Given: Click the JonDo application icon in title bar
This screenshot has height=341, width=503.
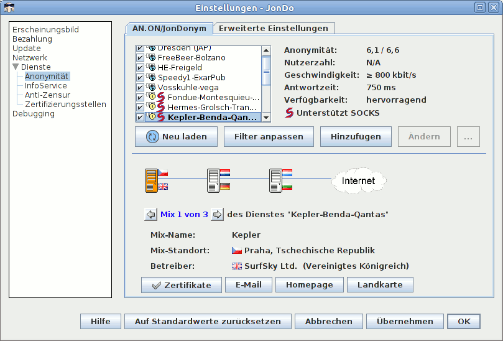Looking at the screenshot, I should click(x=9, y=7).
